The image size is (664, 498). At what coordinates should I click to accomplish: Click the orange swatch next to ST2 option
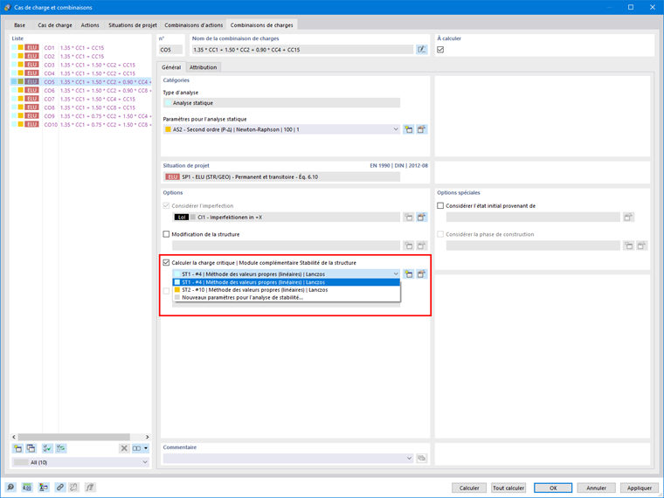[x=177, y=290]
